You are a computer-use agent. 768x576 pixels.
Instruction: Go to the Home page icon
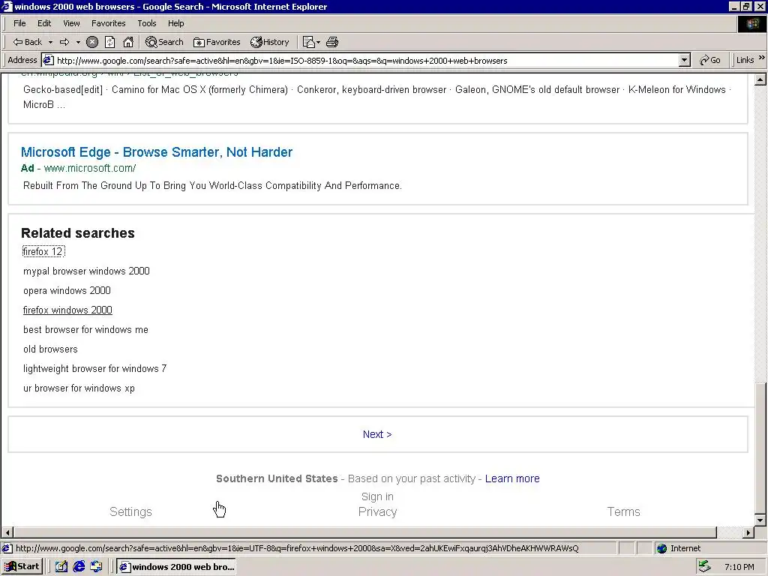128,42
